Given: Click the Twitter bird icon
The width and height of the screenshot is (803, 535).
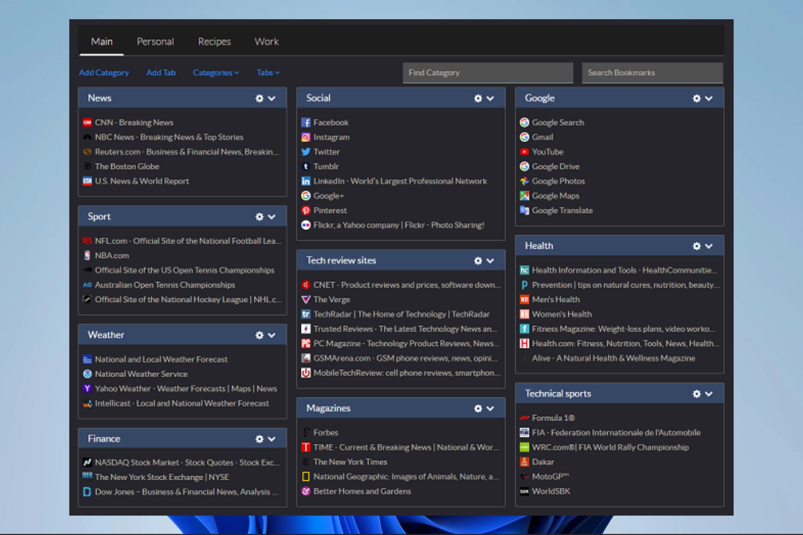Looking at the screenshot, I should [306, 152].
